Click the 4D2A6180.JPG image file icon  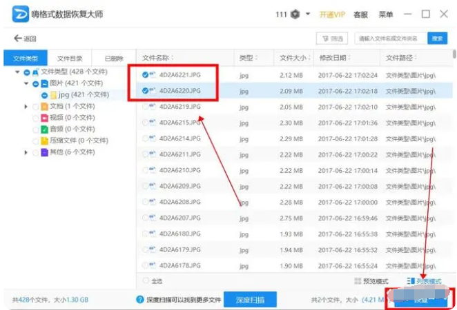[153, 234]
